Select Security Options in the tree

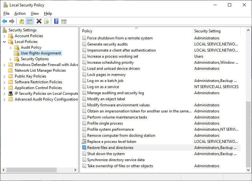[x=35, y=59]
